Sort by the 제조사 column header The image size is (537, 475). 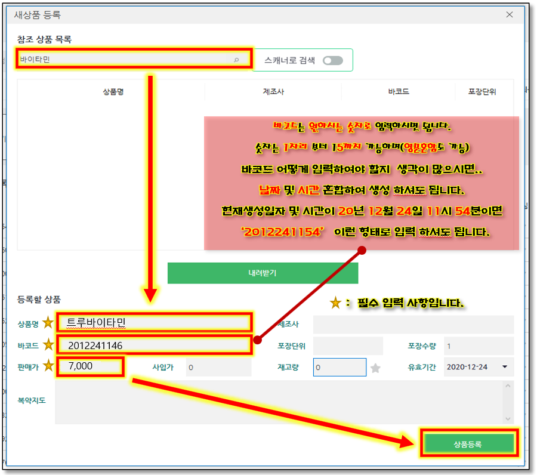pyautogui.click(x=273, y=92)
